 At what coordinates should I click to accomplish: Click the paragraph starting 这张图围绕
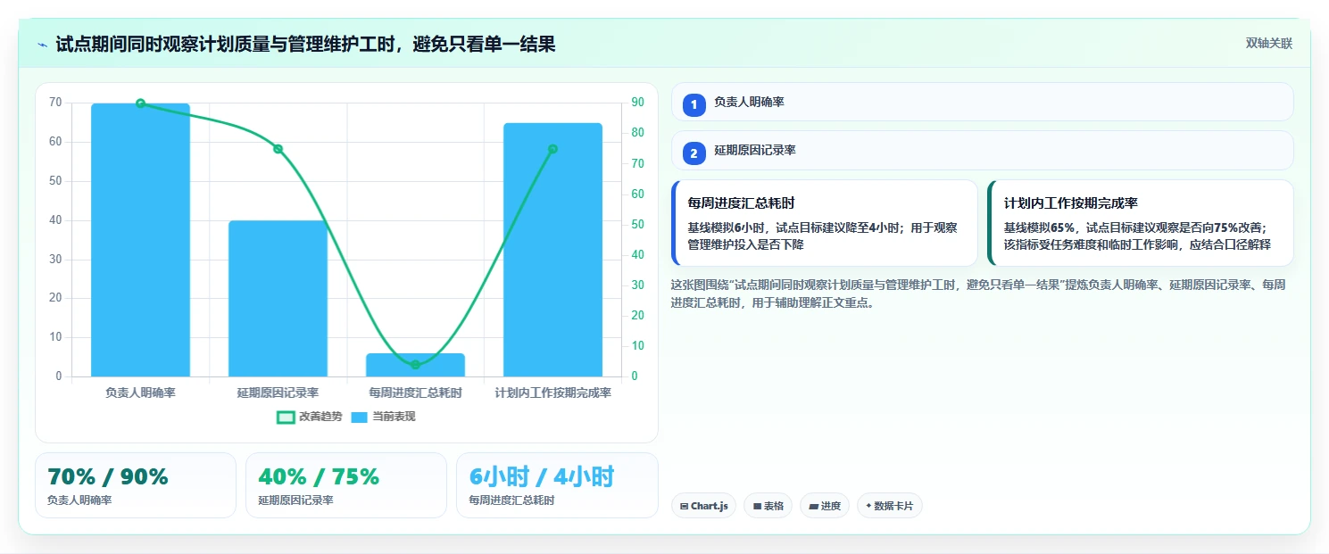[978, 294]
